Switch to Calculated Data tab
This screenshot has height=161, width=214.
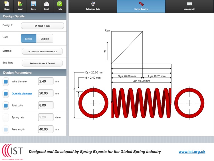click(93, 6)
